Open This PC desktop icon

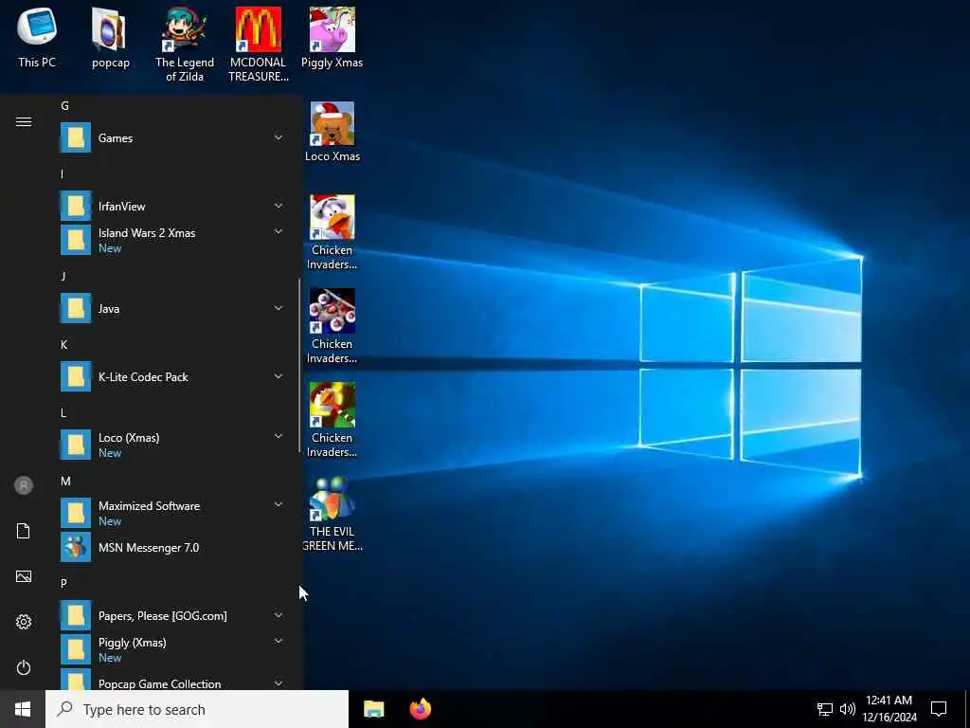pyautogui.click(x=37, y=38)
